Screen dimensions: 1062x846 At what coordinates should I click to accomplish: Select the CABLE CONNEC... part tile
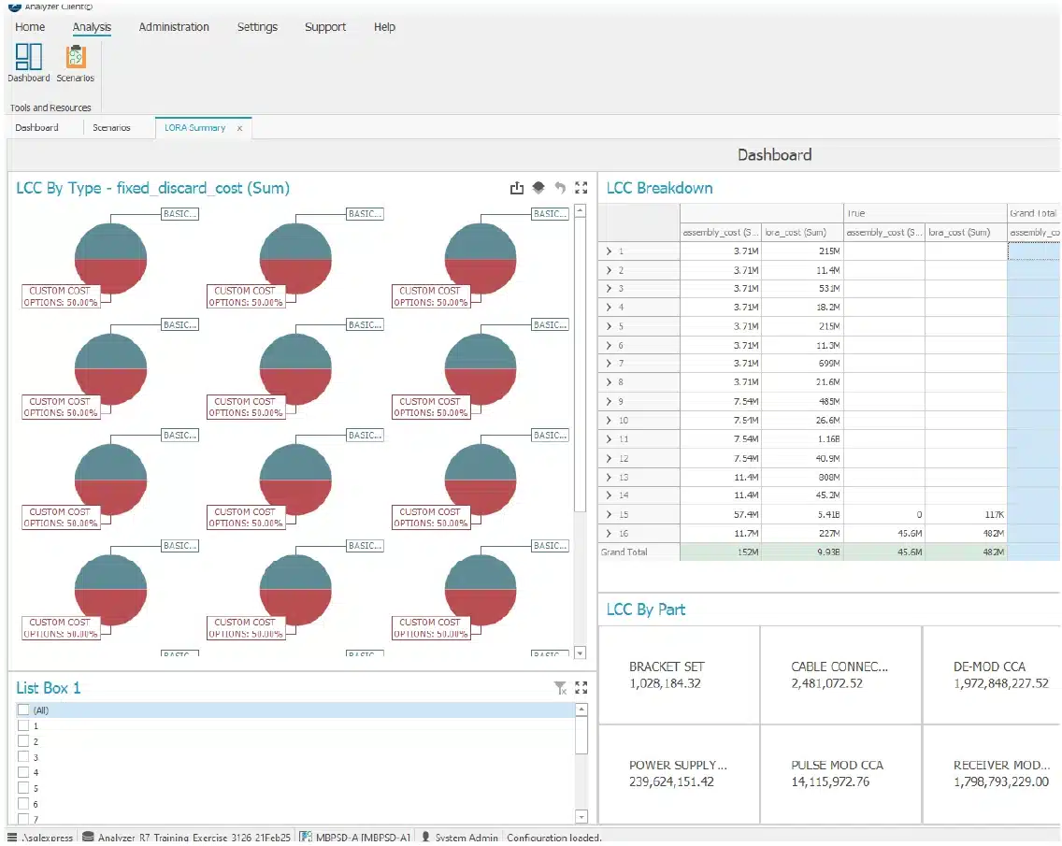(840, 675)
